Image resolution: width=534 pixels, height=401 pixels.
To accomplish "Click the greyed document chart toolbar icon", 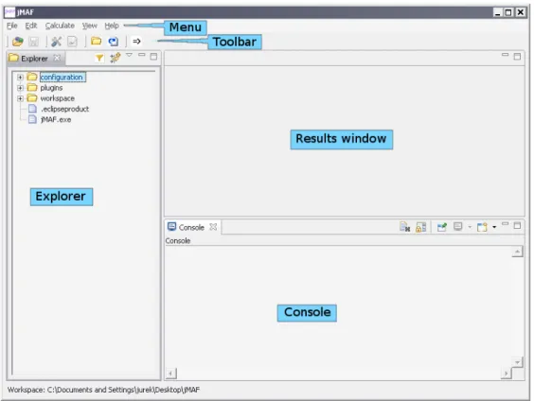I will click(x=72, y=42).
